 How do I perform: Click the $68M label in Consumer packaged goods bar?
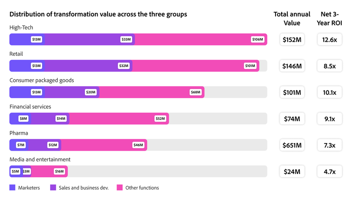tap(196, 92)
